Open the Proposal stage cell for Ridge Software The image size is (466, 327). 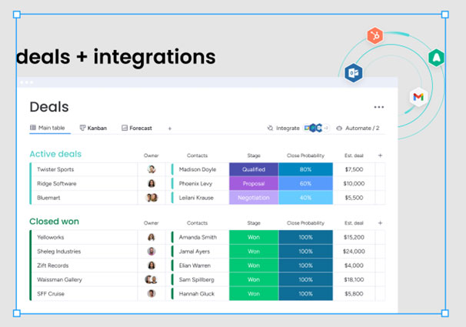point(253,184)
